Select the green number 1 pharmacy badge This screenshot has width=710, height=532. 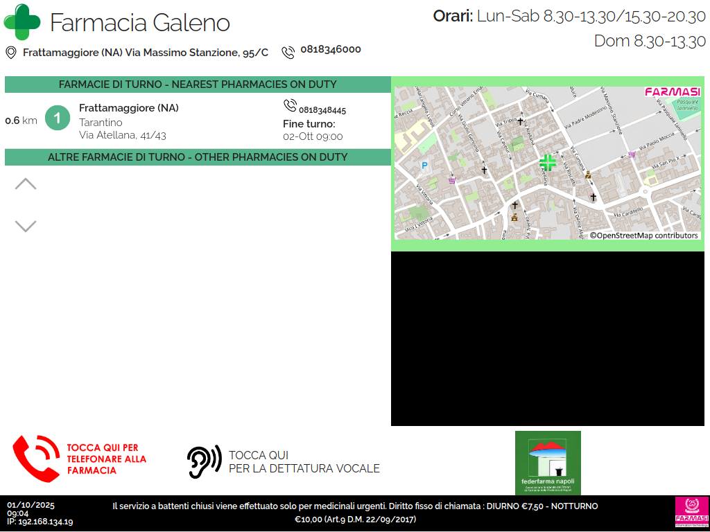pyautogui.click(x=58, y=118)
